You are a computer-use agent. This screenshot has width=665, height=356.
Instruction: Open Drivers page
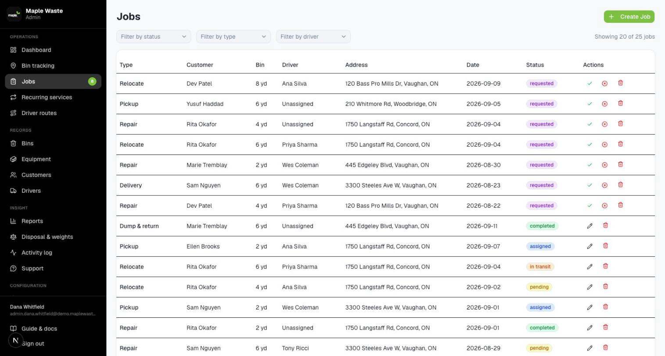pyautogui.click(x=53, y=191)
